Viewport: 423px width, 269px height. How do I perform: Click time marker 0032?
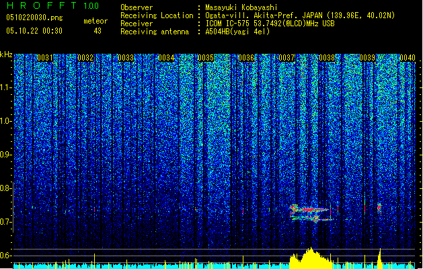pyautogui.click(x=85, y=58)
